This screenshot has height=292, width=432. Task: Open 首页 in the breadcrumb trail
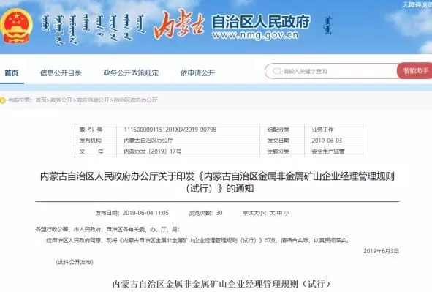41,100
